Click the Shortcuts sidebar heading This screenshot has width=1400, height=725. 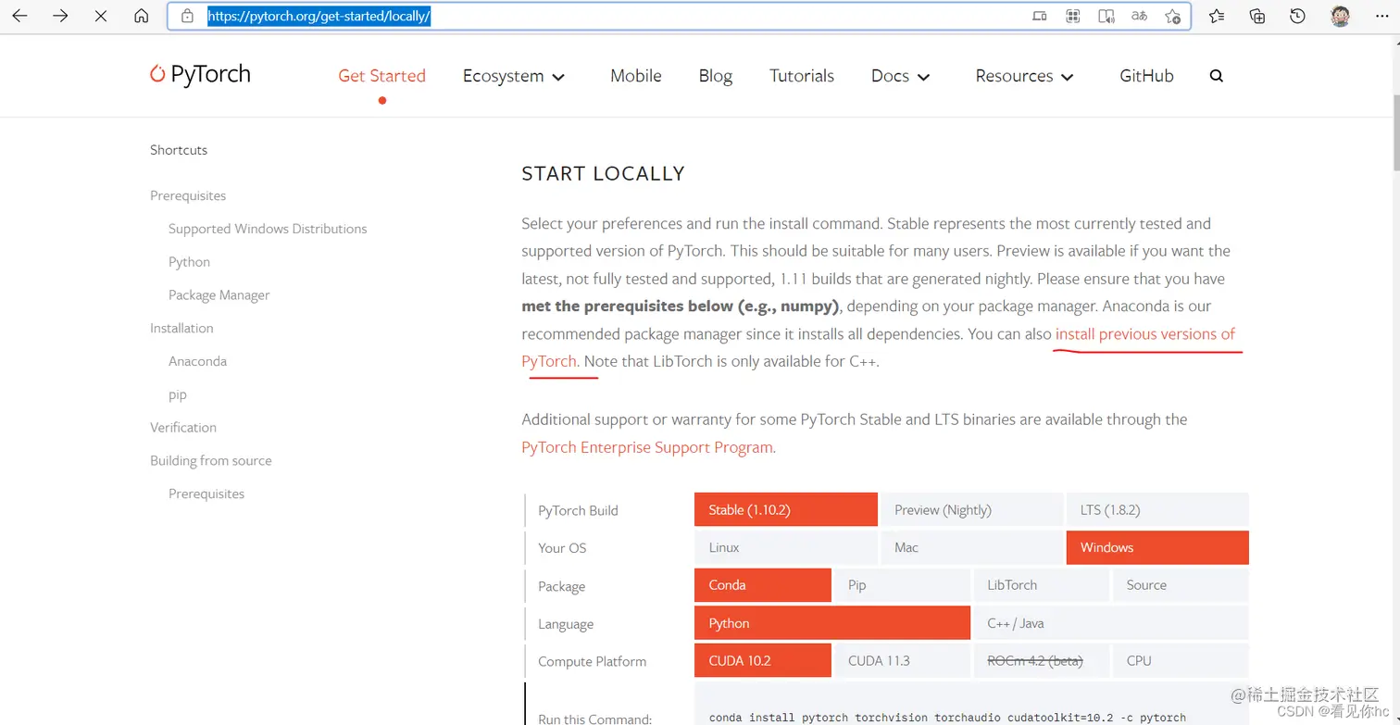click(179, 150)
